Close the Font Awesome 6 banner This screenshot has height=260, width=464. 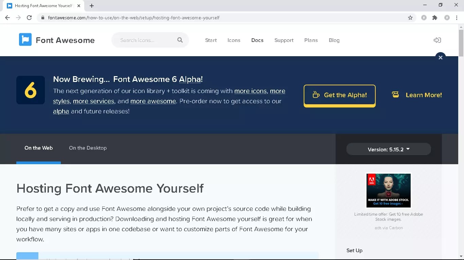(440, 58)
